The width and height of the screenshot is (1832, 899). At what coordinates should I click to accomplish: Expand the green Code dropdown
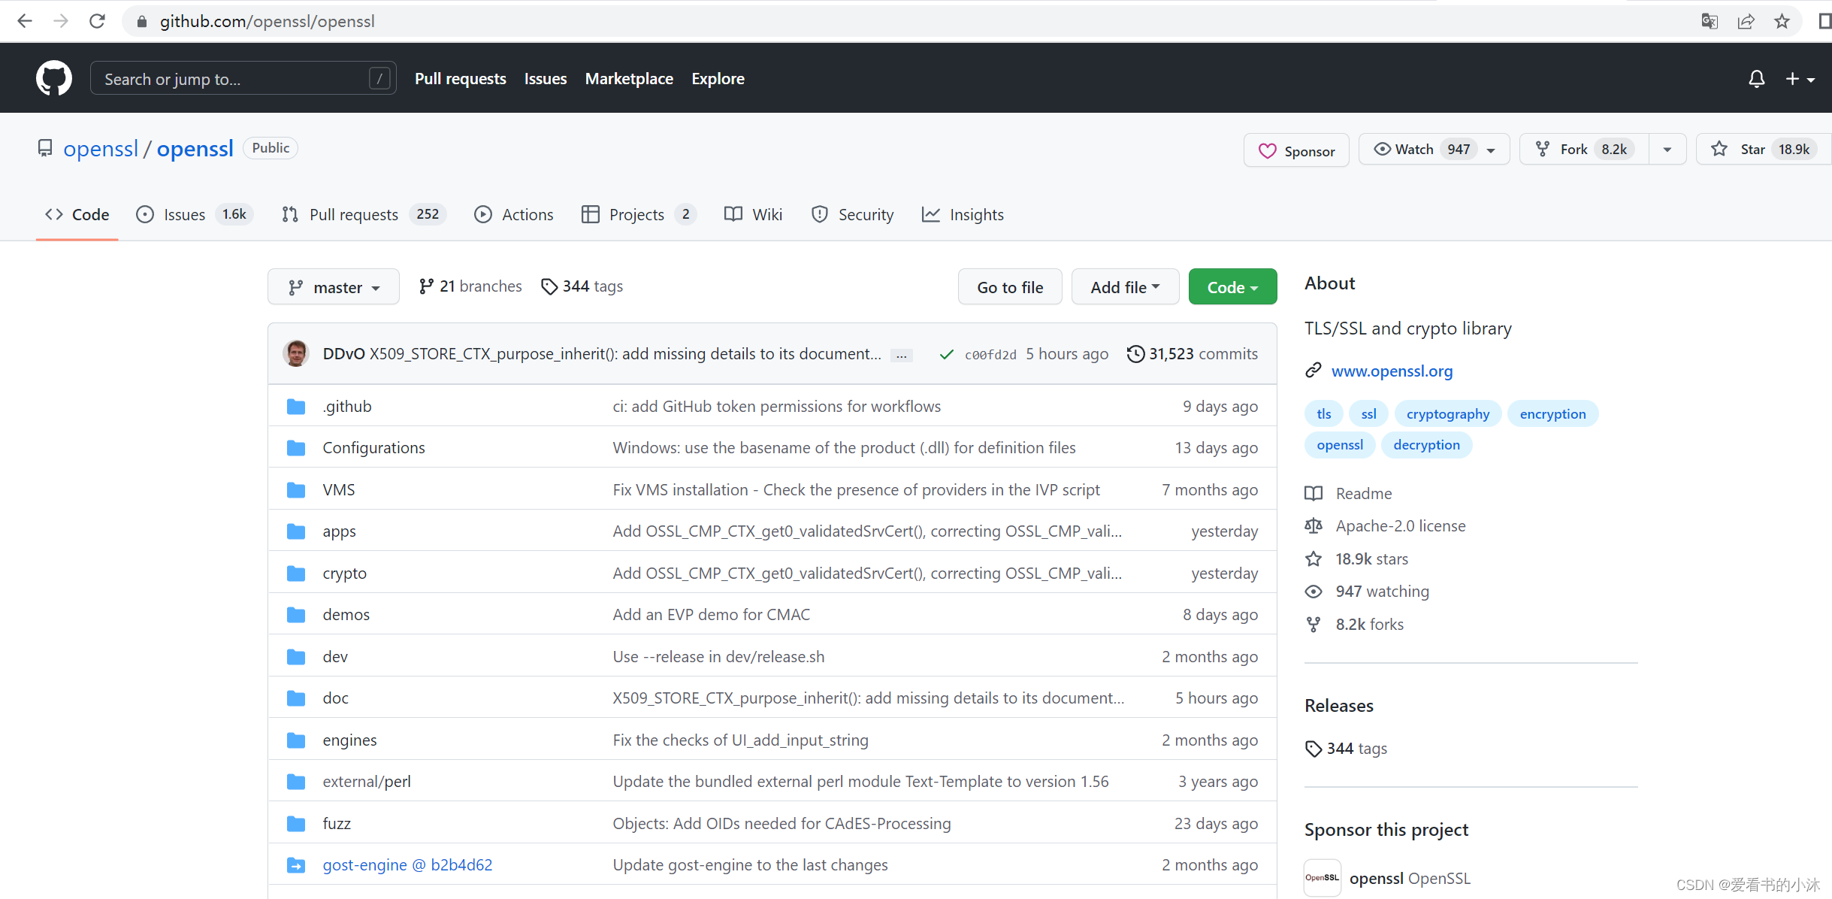coord(1232,287)
